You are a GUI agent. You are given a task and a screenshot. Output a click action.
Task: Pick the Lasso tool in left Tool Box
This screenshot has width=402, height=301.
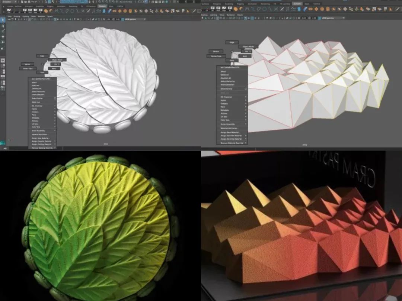click(3, 25)
